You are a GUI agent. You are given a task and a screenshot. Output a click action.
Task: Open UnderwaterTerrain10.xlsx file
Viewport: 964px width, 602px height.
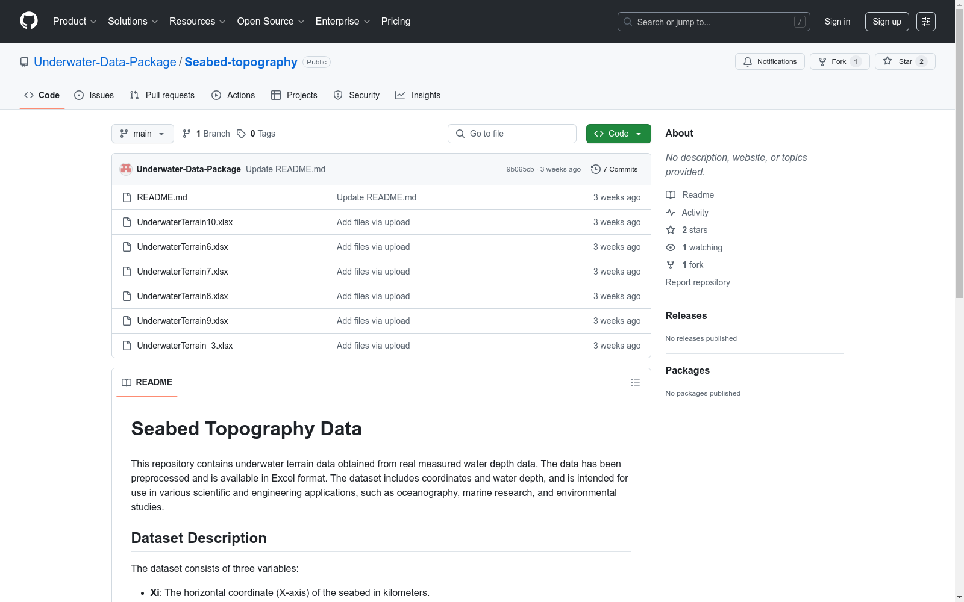click(x=185, y=222)
